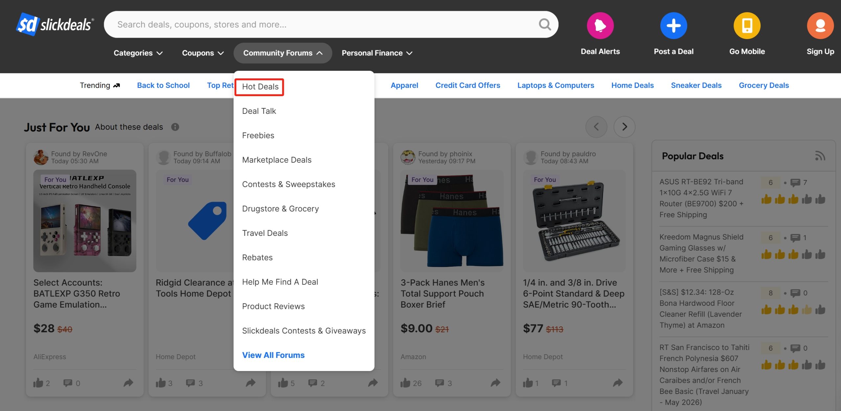
Task: Open San Francisco to Tahiti airfare deal
Action: tap(704, 375)
